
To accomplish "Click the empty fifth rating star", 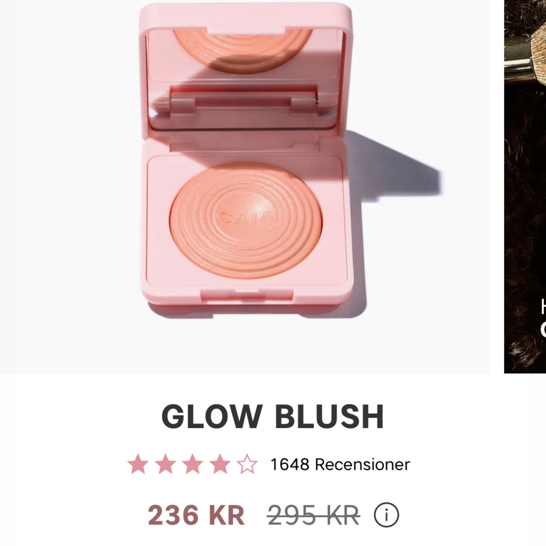I will [x=247, y=464].
